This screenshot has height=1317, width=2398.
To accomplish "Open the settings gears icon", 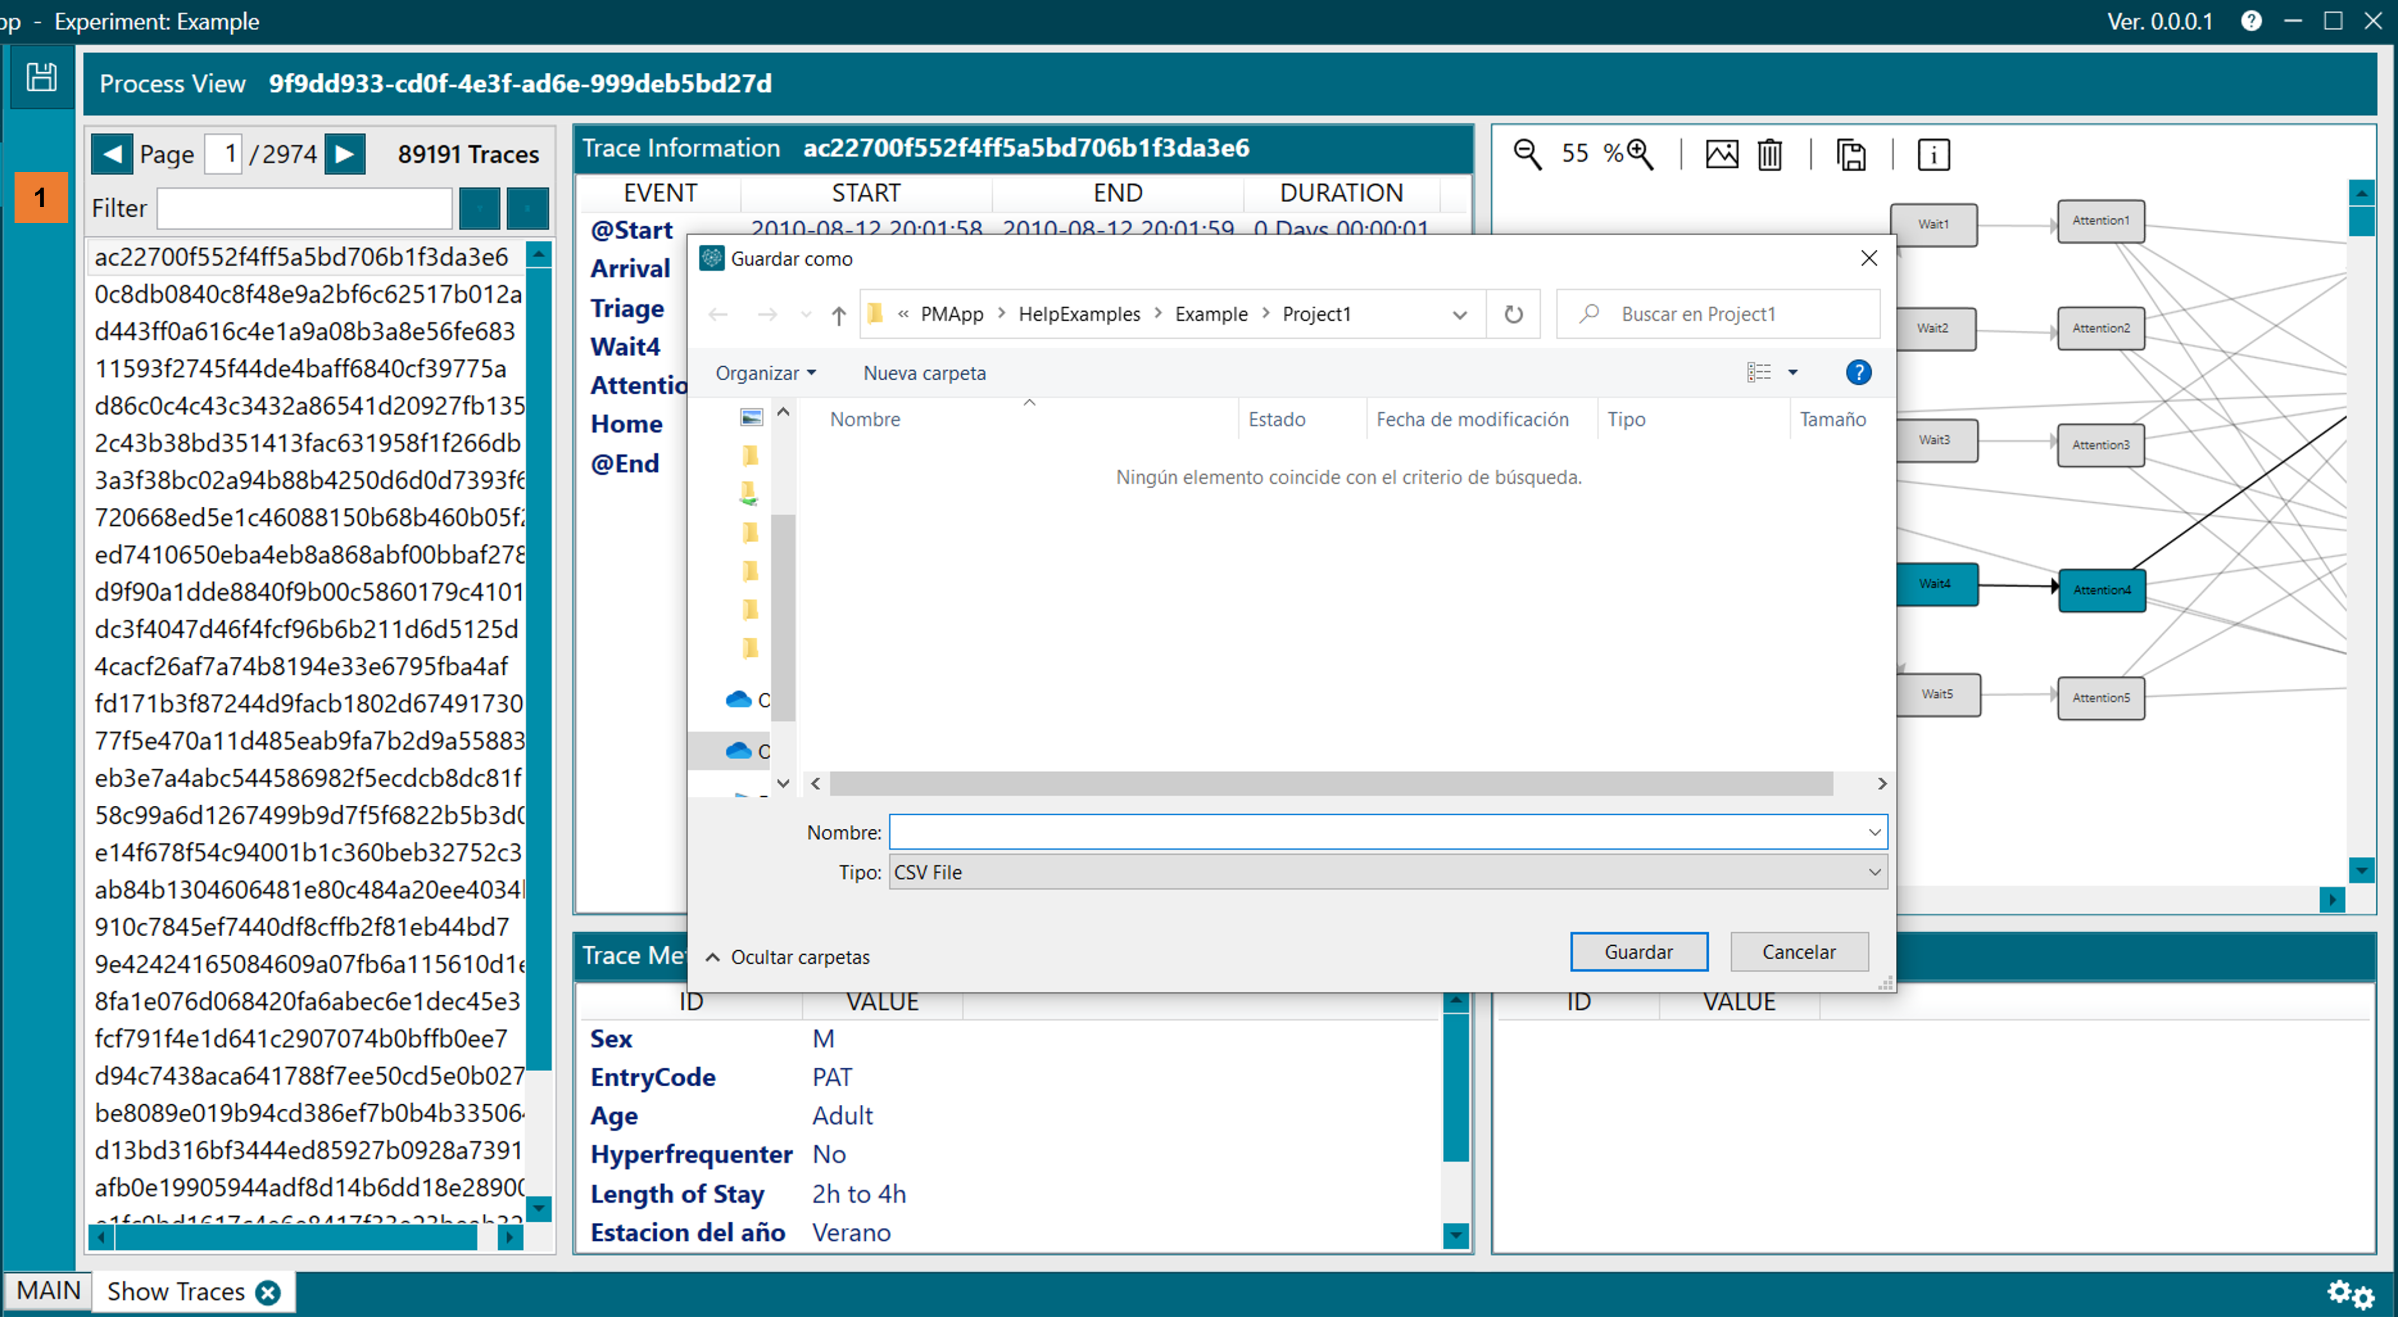I will coord(2350,1293).
